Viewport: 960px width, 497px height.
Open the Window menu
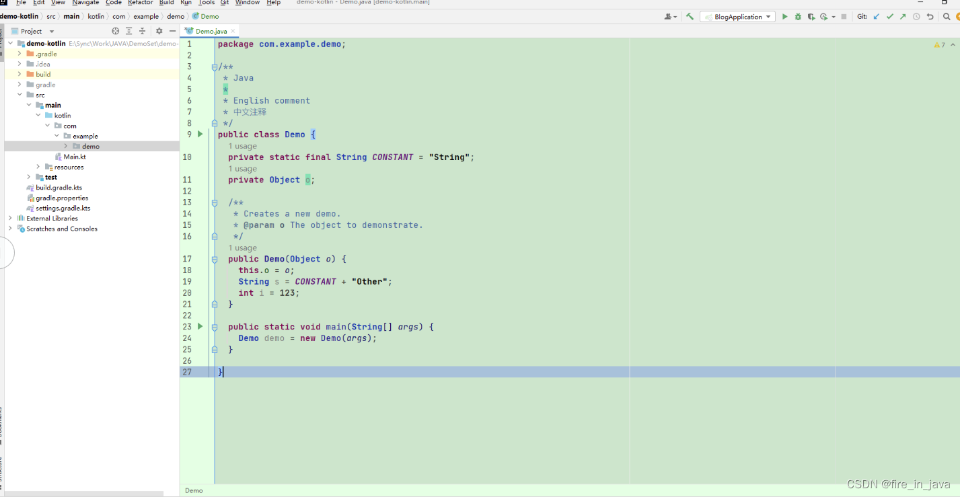(248, 3)
